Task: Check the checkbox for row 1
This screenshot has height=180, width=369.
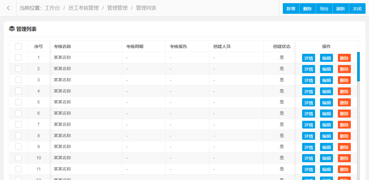Action: click(18, 58)
